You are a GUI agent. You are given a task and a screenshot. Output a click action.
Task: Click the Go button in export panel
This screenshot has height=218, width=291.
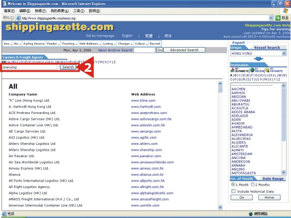click(241, 198)
